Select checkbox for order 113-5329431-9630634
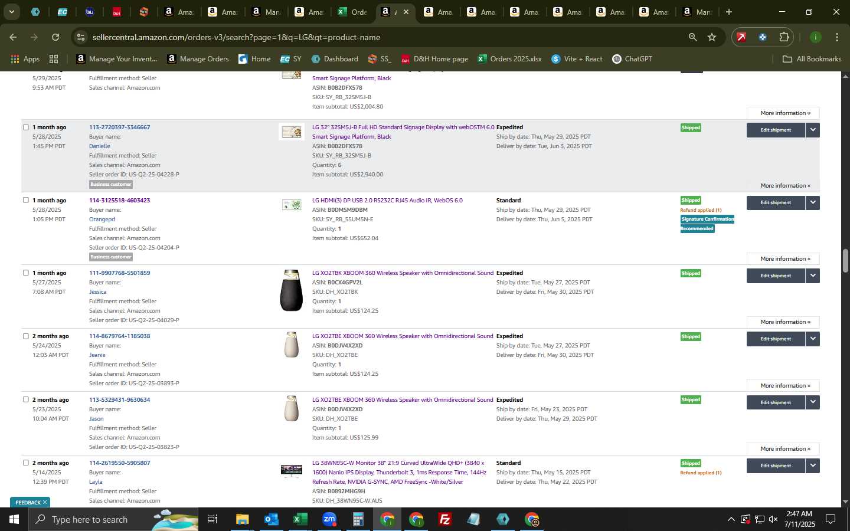This screenshot has width=850, height=531. click(x=25, y=399)
